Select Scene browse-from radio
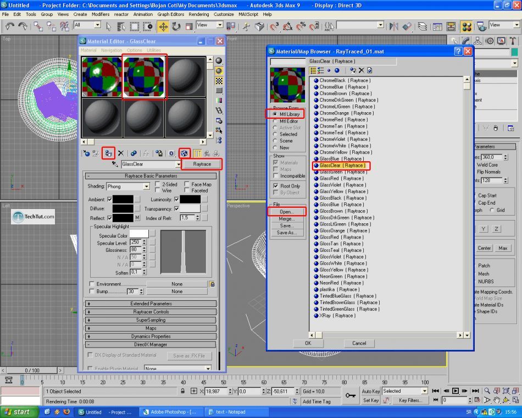This screenshot has height=418, width=522. [275, 141]
